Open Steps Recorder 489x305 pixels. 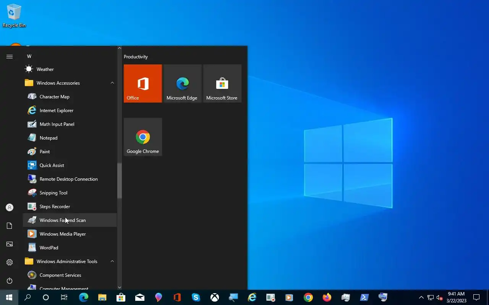tap(70, 207)
